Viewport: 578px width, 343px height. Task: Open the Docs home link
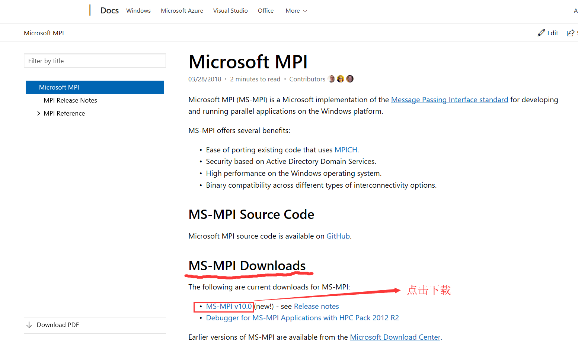109,10
